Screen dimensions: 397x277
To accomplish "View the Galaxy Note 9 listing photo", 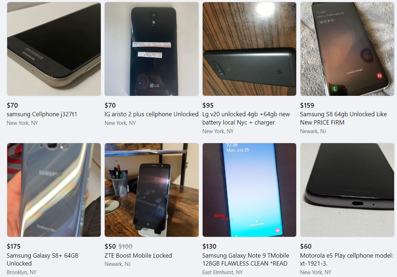I will tap(249, 190).
